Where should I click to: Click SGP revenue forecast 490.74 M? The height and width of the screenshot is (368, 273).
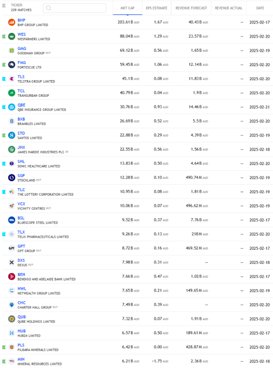pyautogui.click(x=197, y=178)
